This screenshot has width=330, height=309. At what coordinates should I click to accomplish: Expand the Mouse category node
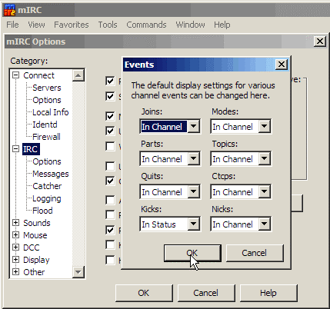(16, 235)
